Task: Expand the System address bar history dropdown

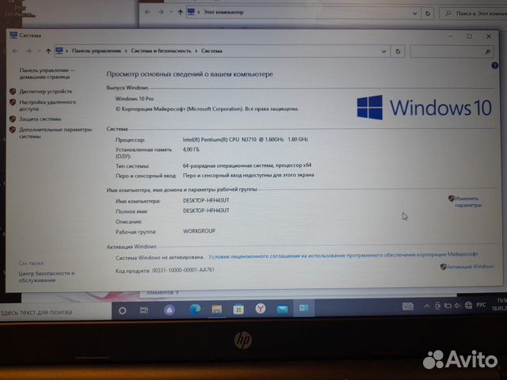Action: pyautogui.click(x=383, y=51)
